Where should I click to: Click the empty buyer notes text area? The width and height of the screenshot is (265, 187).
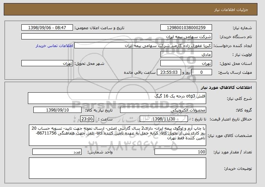(117, 168)
